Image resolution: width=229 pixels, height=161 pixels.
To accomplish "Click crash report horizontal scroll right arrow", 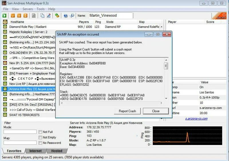I will (x=161, y=103).
